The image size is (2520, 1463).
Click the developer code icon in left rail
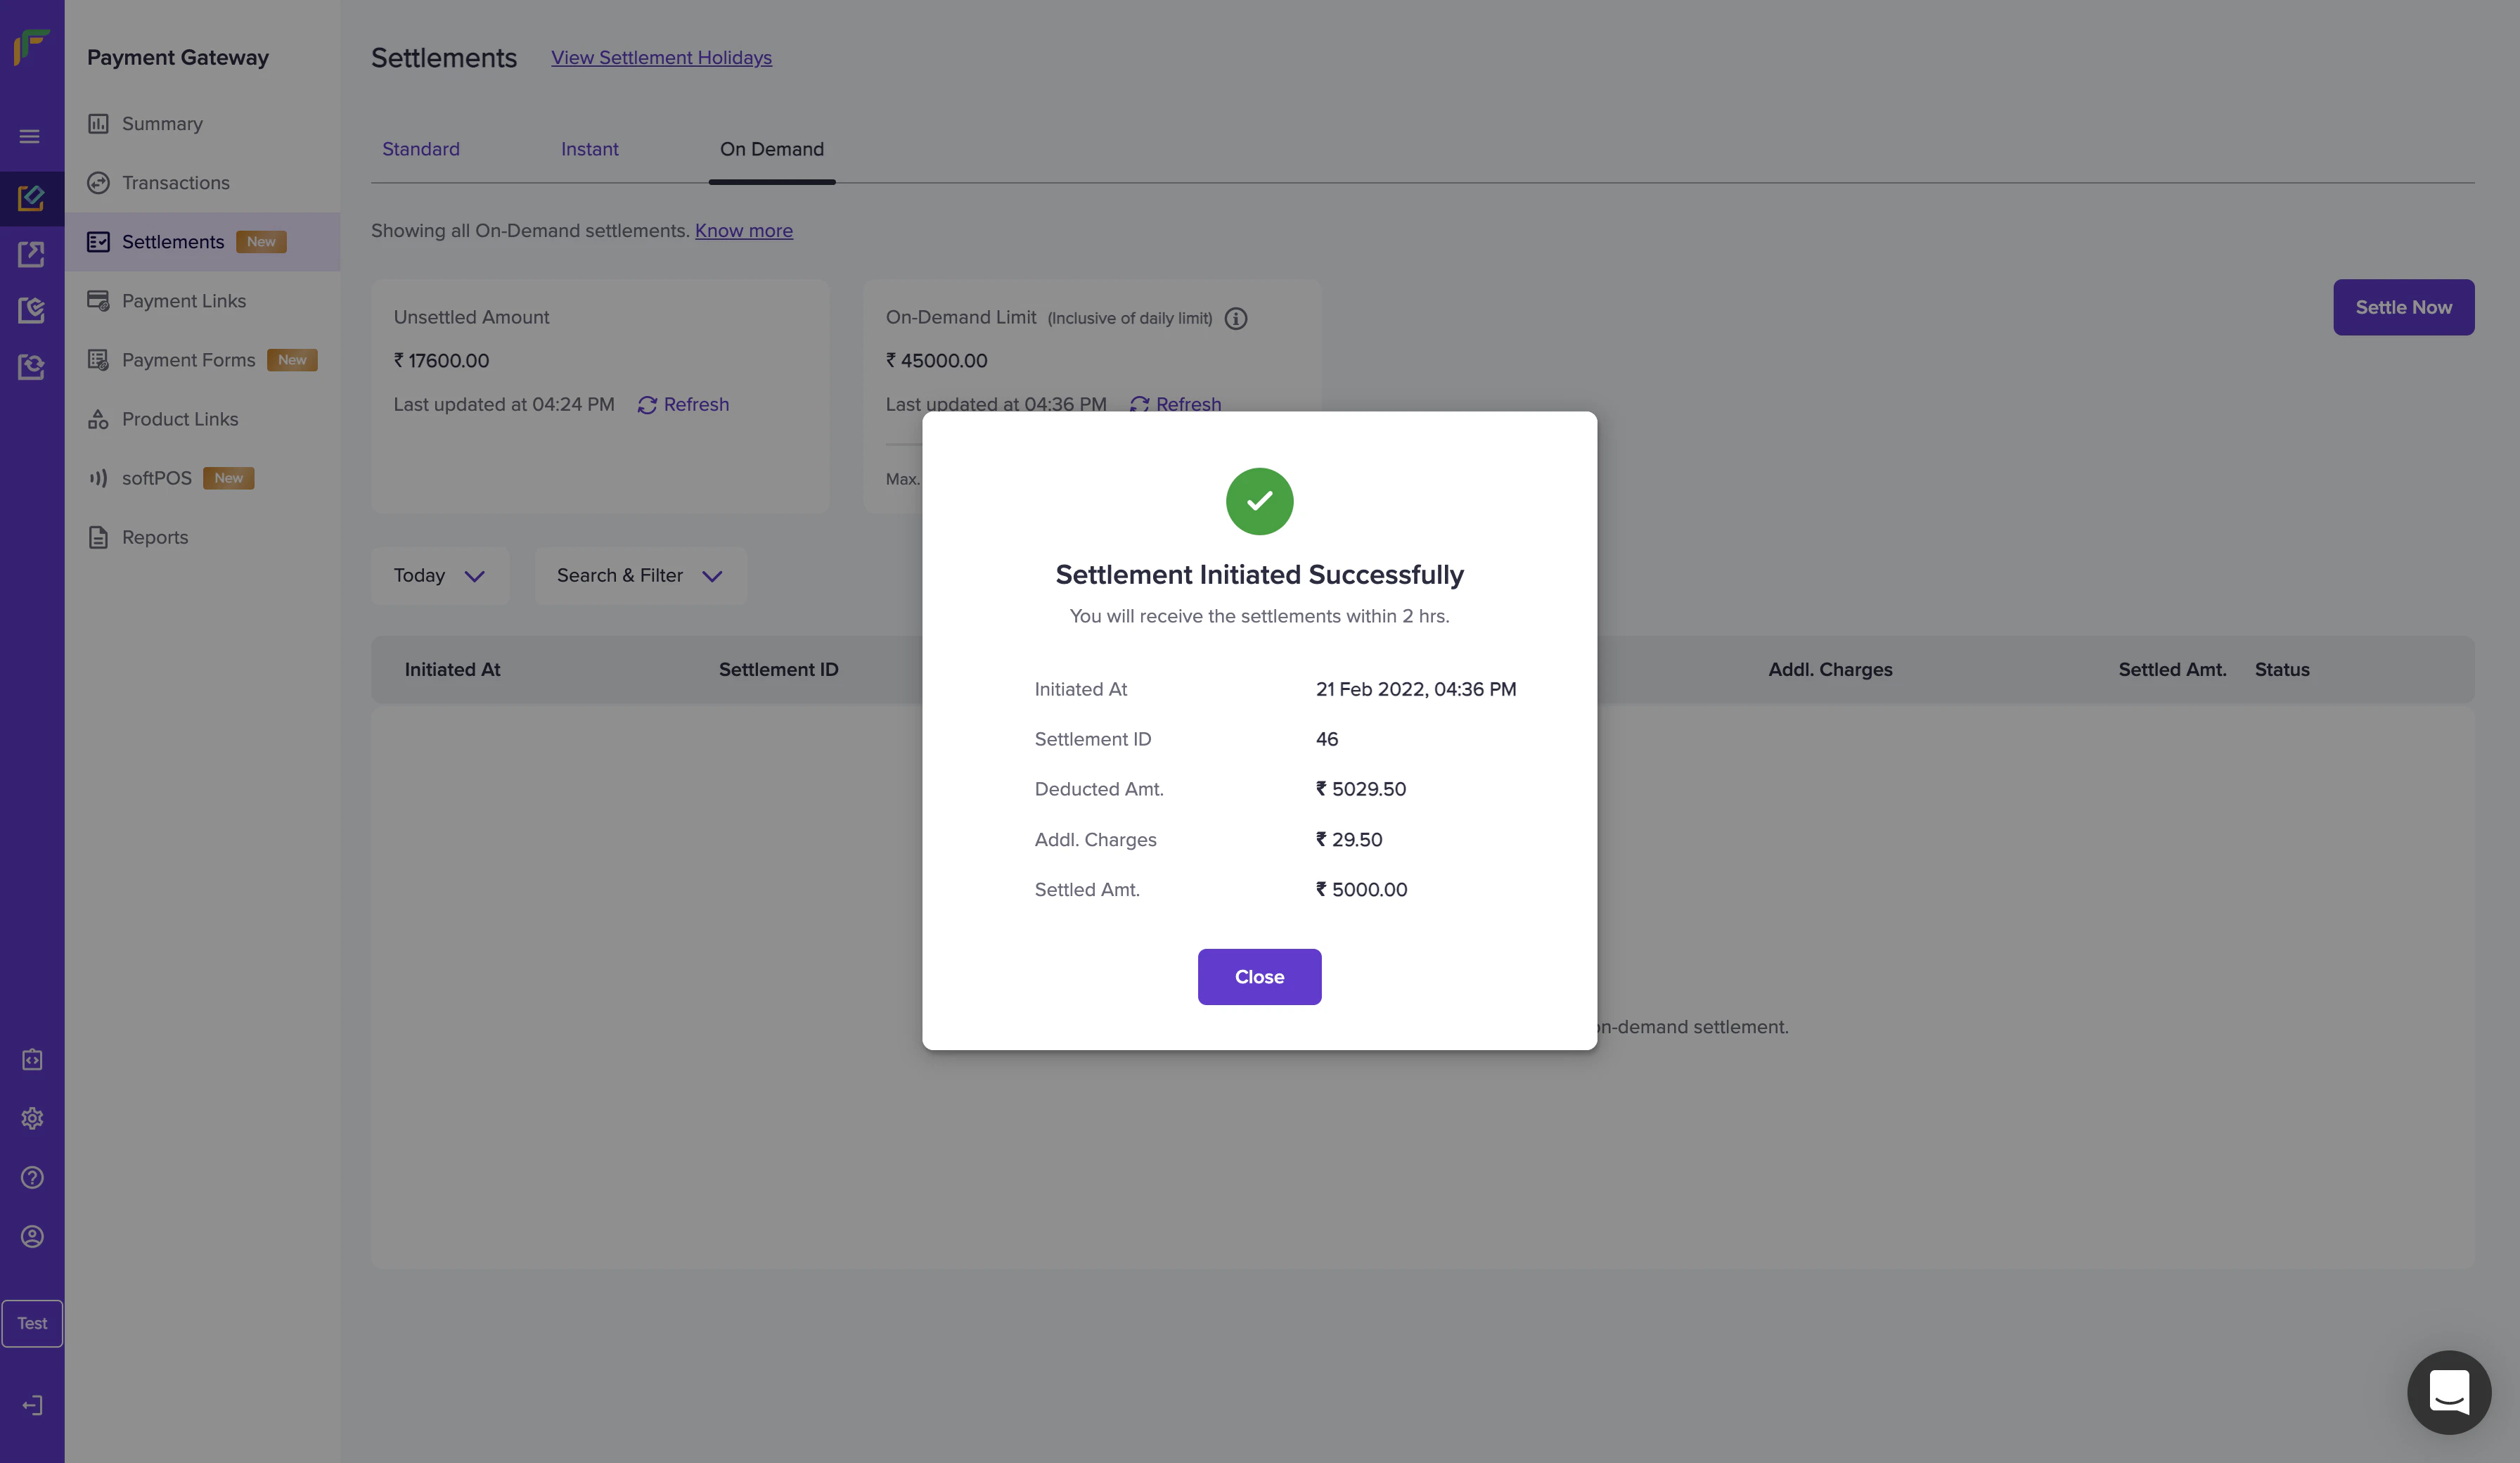click(32, 1059)
